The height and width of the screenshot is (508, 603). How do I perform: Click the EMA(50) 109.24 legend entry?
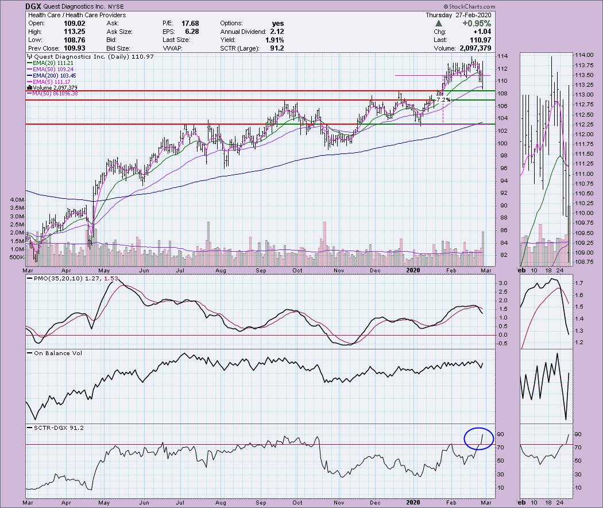(x=50, y=70)
